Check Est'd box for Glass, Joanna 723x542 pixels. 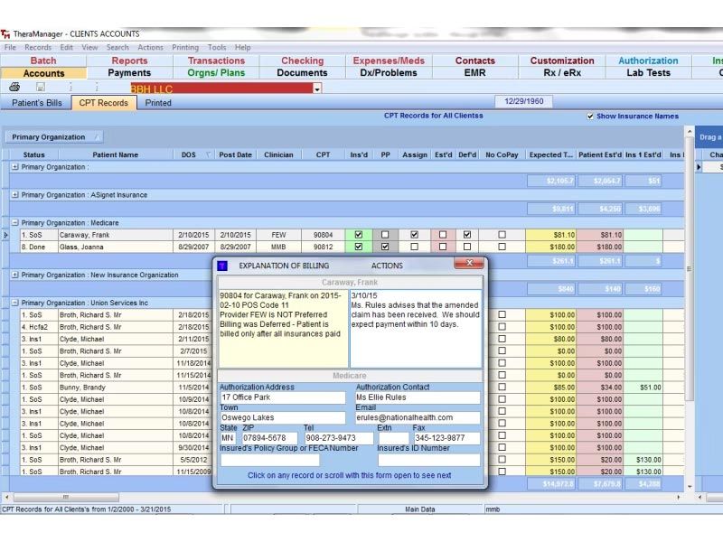point(443,247)
